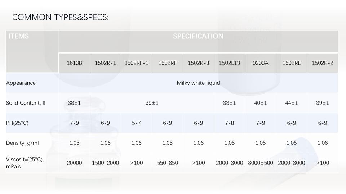
Task: Select the 5-7 pH value cell
Action: [136, 123]
